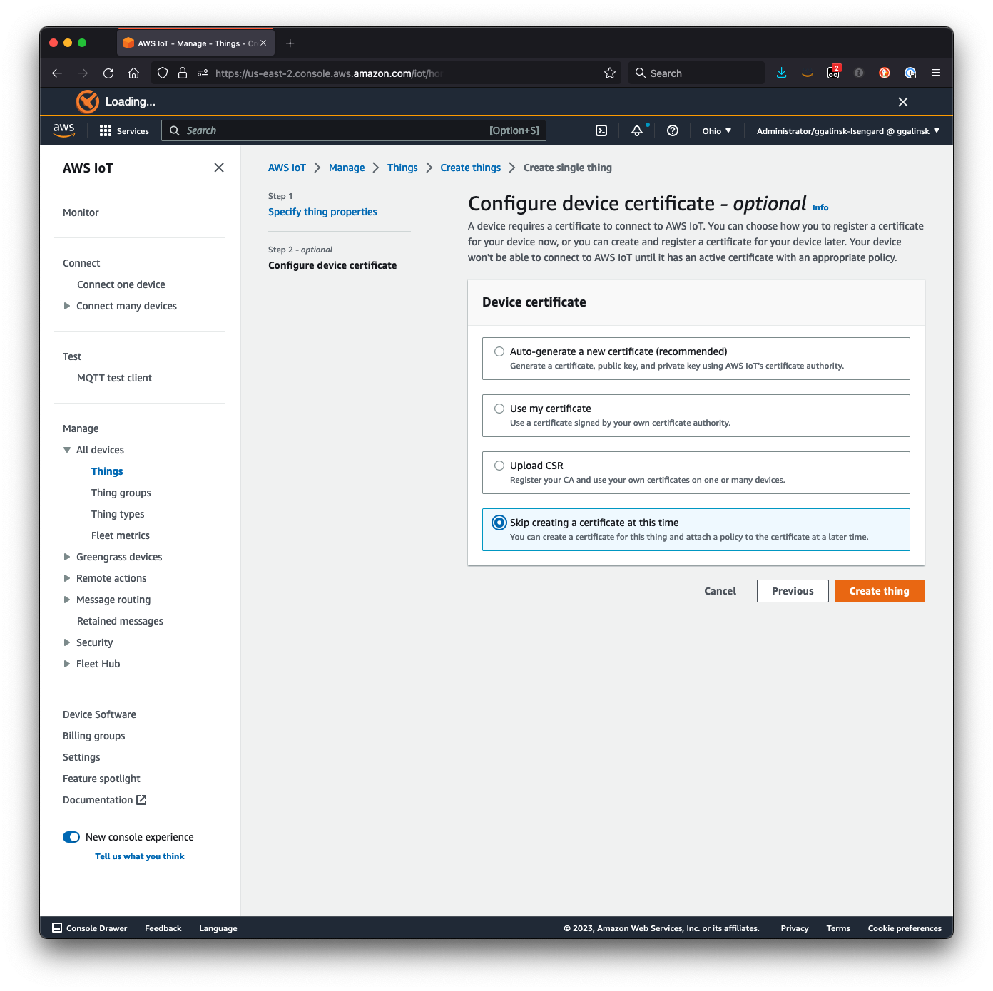Image resolution: width=993 pixels, height=991 pixels.
Task: Click the browser Search box
Action: coord(696,73)
